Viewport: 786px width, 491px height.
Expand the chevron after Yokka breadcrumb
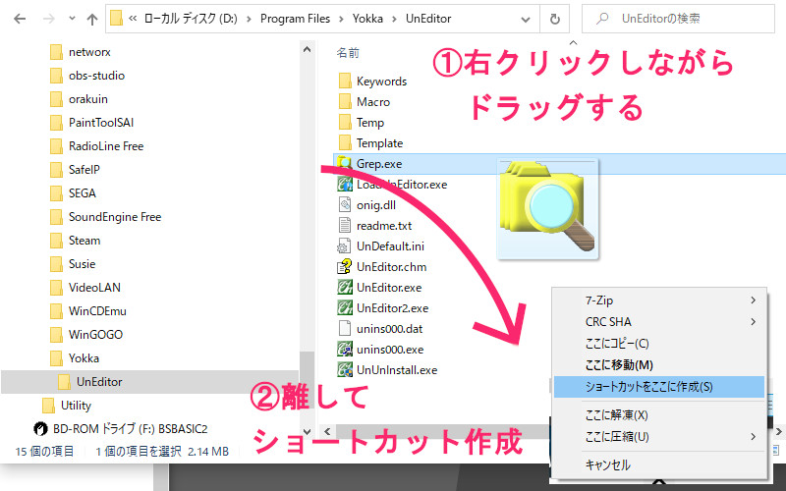click(x=395, y=19)
